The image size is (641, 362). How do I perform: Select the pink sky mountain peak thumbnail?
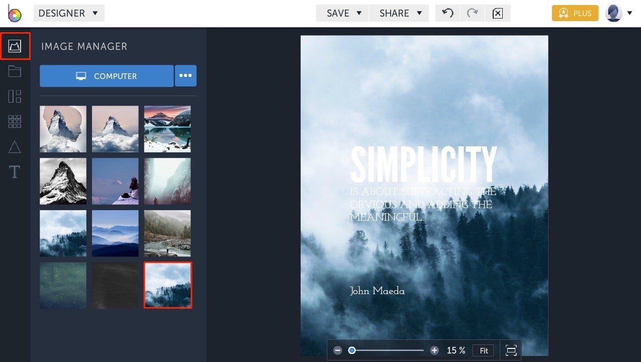pos(115,129)
